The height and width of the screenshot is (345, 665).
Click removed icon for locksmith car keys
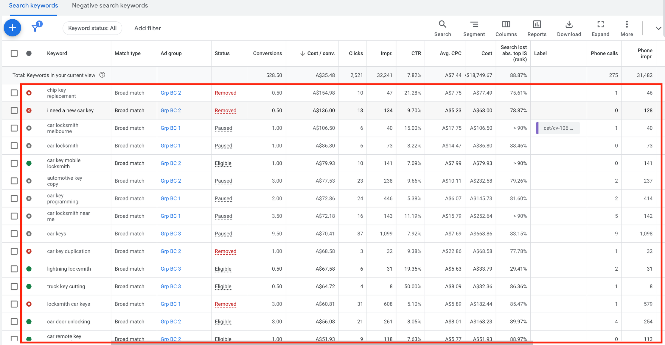(x=29, y=304)
